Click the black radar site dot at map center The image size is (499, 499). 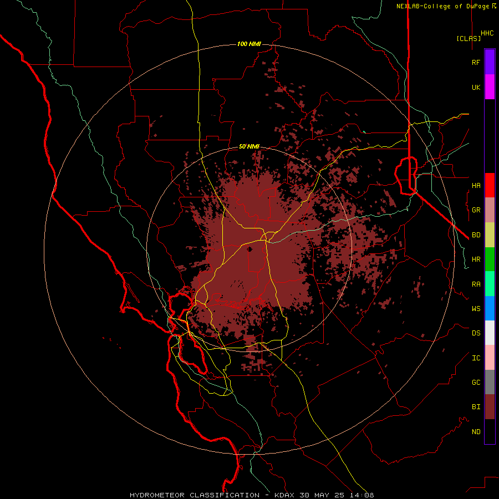[x=250, y=249]
